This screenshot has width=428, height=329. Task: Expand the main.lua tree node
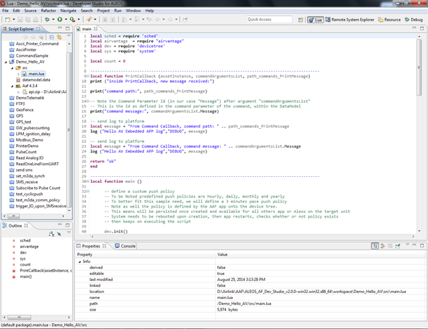tap(18, 74)
